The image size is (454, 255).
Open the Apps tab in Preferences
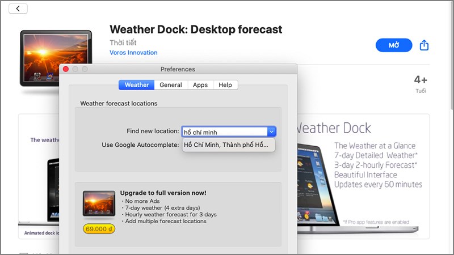click(x=200, y=85)
